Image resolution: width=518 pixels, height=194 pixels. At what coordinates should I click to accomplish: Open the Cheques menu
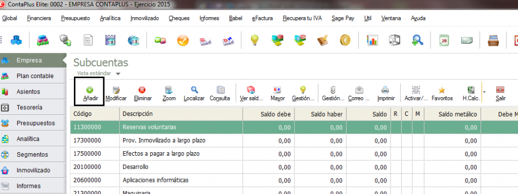[179, 19]
